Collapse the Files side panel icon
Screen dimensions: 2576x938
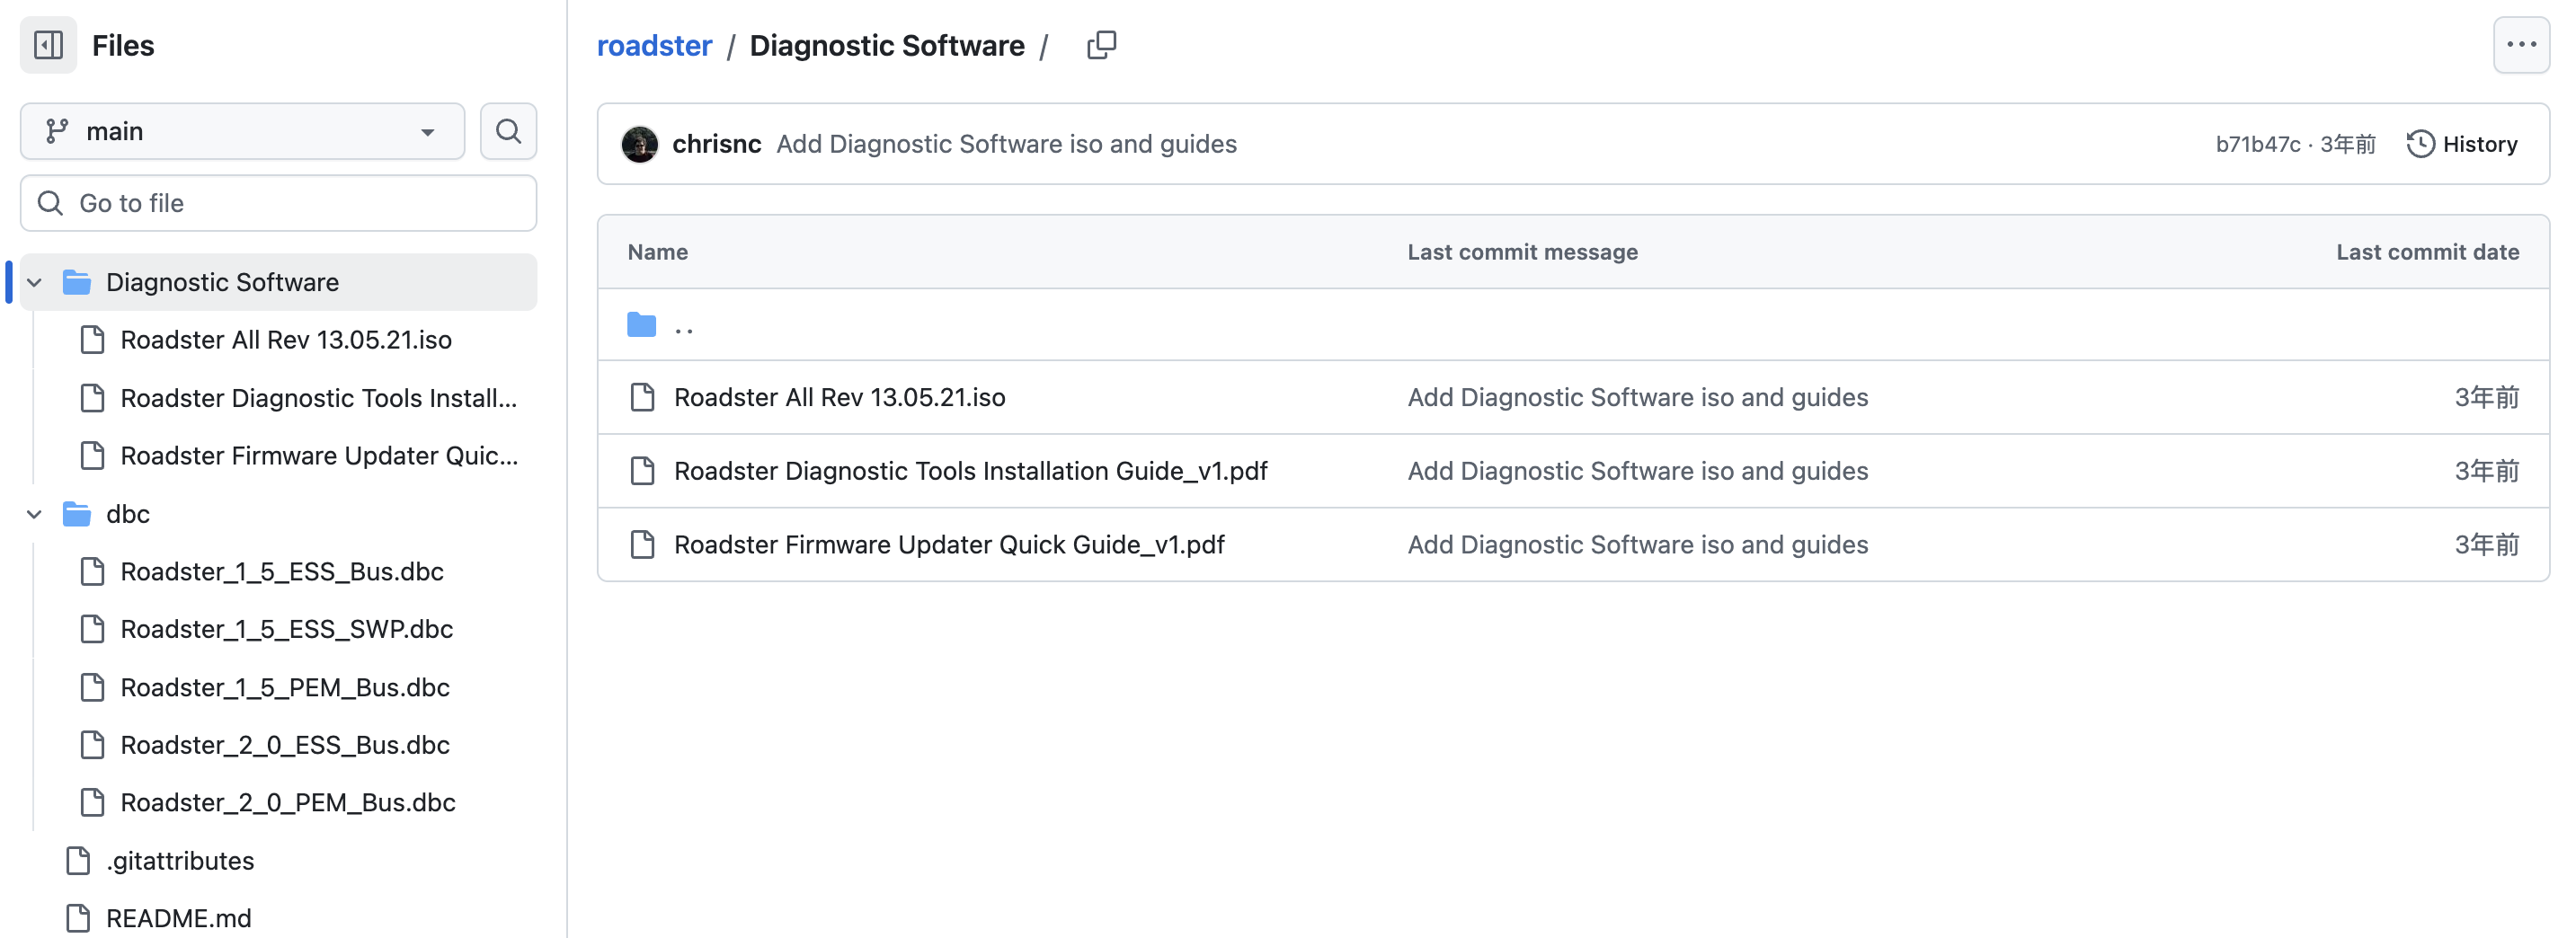coord(48,45)
